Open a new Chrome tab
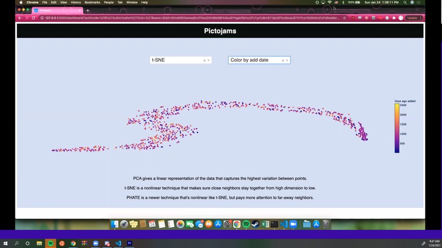The width and height of the screenshot is (442, 248). 88,10
